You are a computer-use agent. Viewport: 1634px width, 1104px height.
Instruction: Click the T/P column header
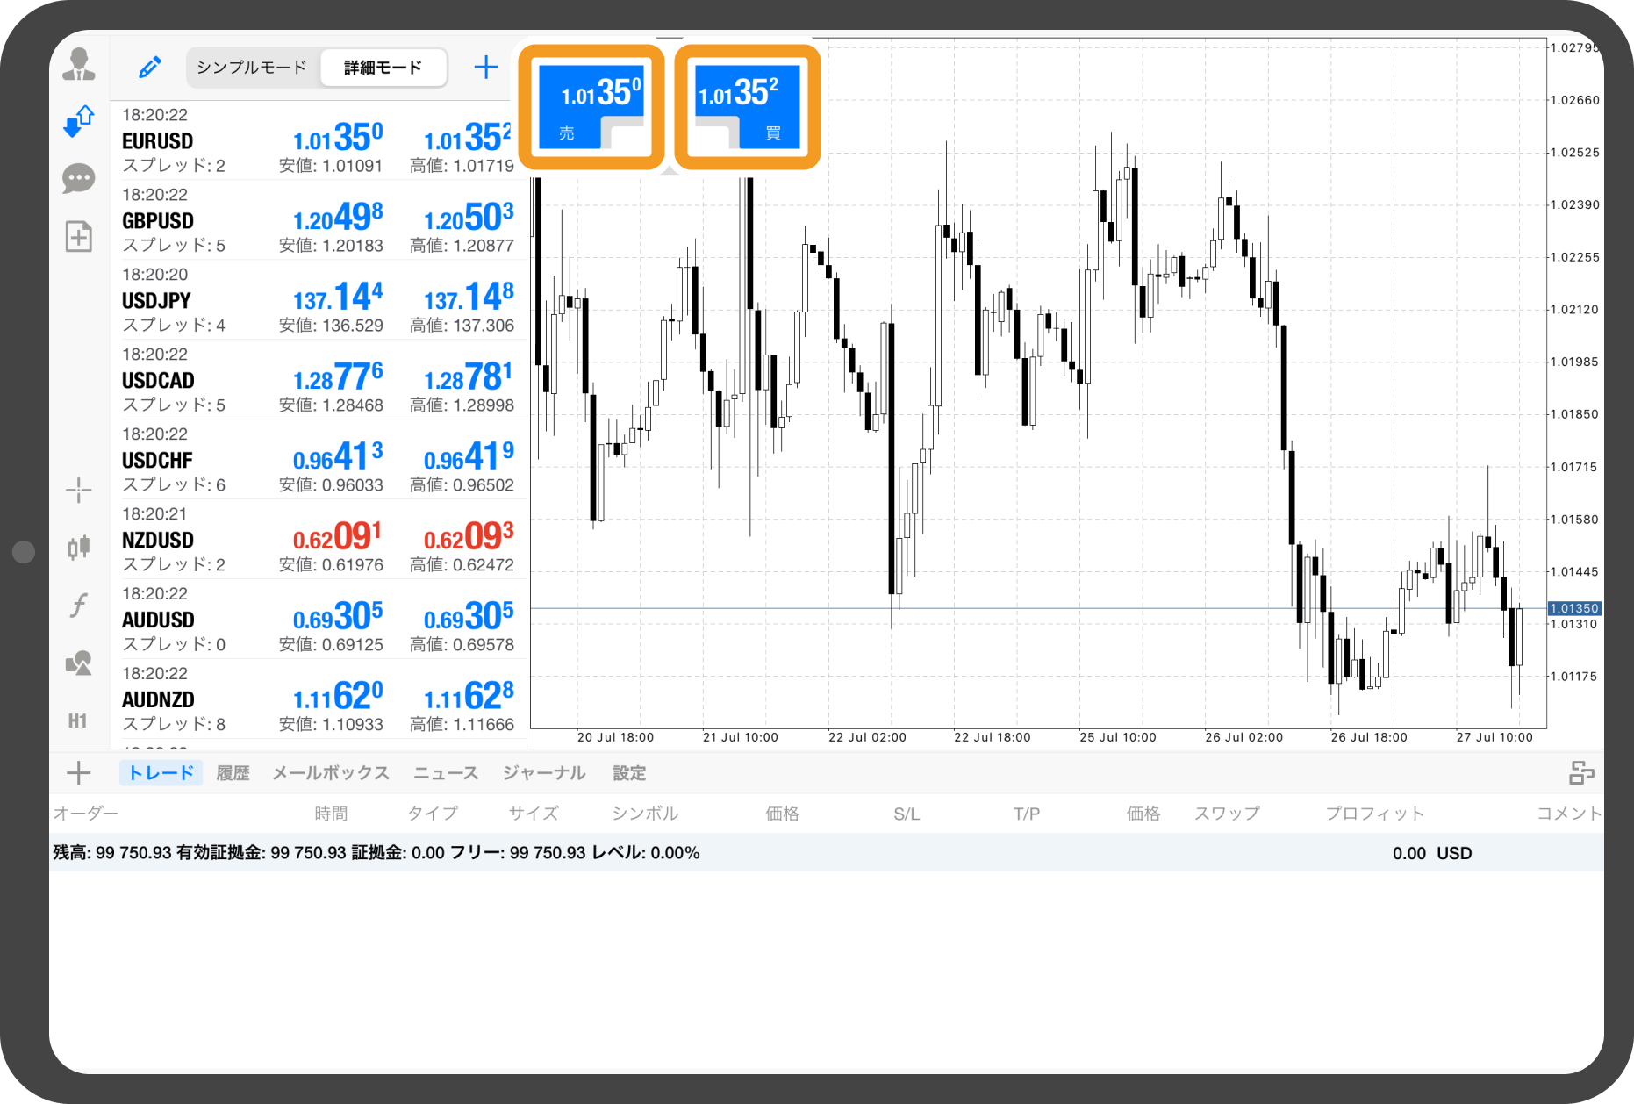click(x=1027, y=814)
